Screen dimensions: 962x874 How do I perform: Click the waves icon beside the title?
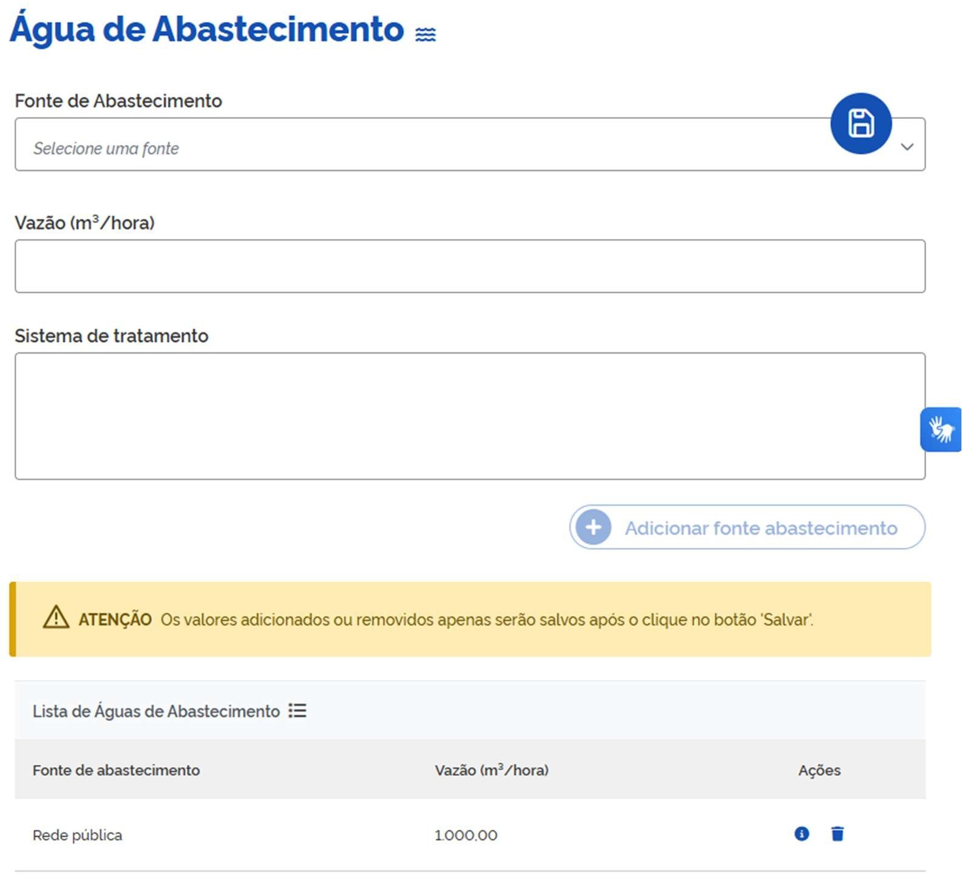(x=425, y=35)
